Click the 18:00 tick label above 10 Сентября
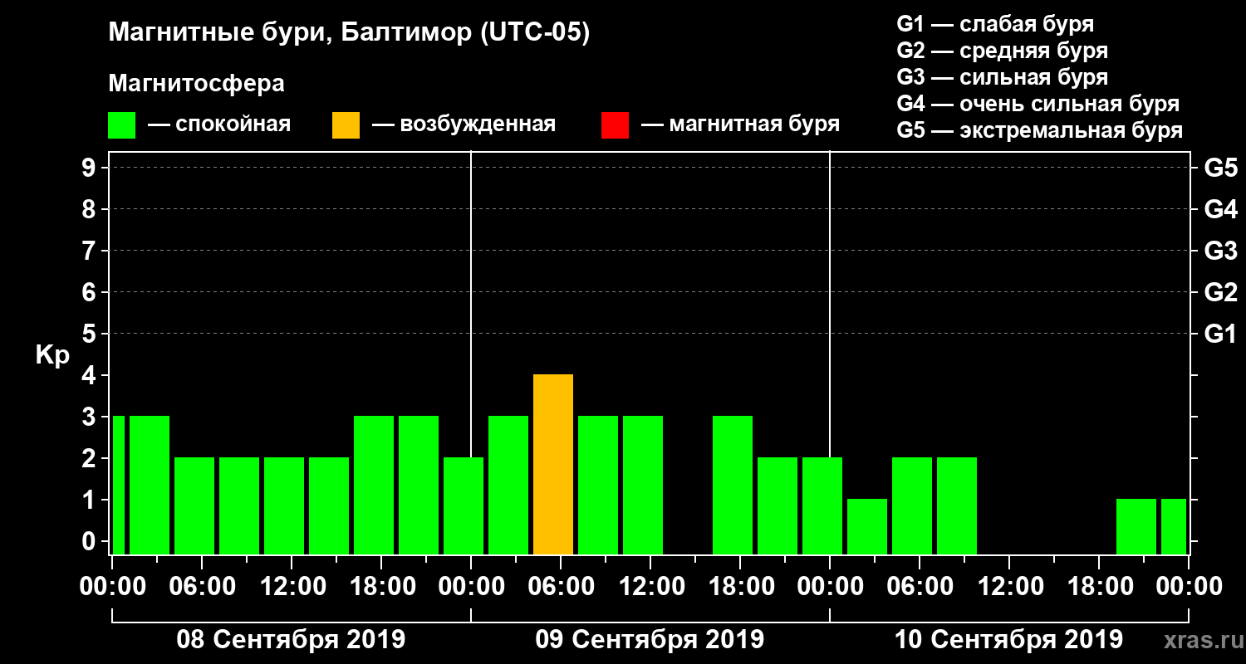 point(1099,586)
